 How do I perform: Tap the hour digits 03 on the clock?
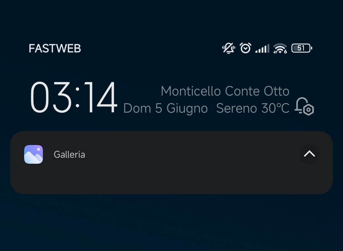click(x=51, y=97)
